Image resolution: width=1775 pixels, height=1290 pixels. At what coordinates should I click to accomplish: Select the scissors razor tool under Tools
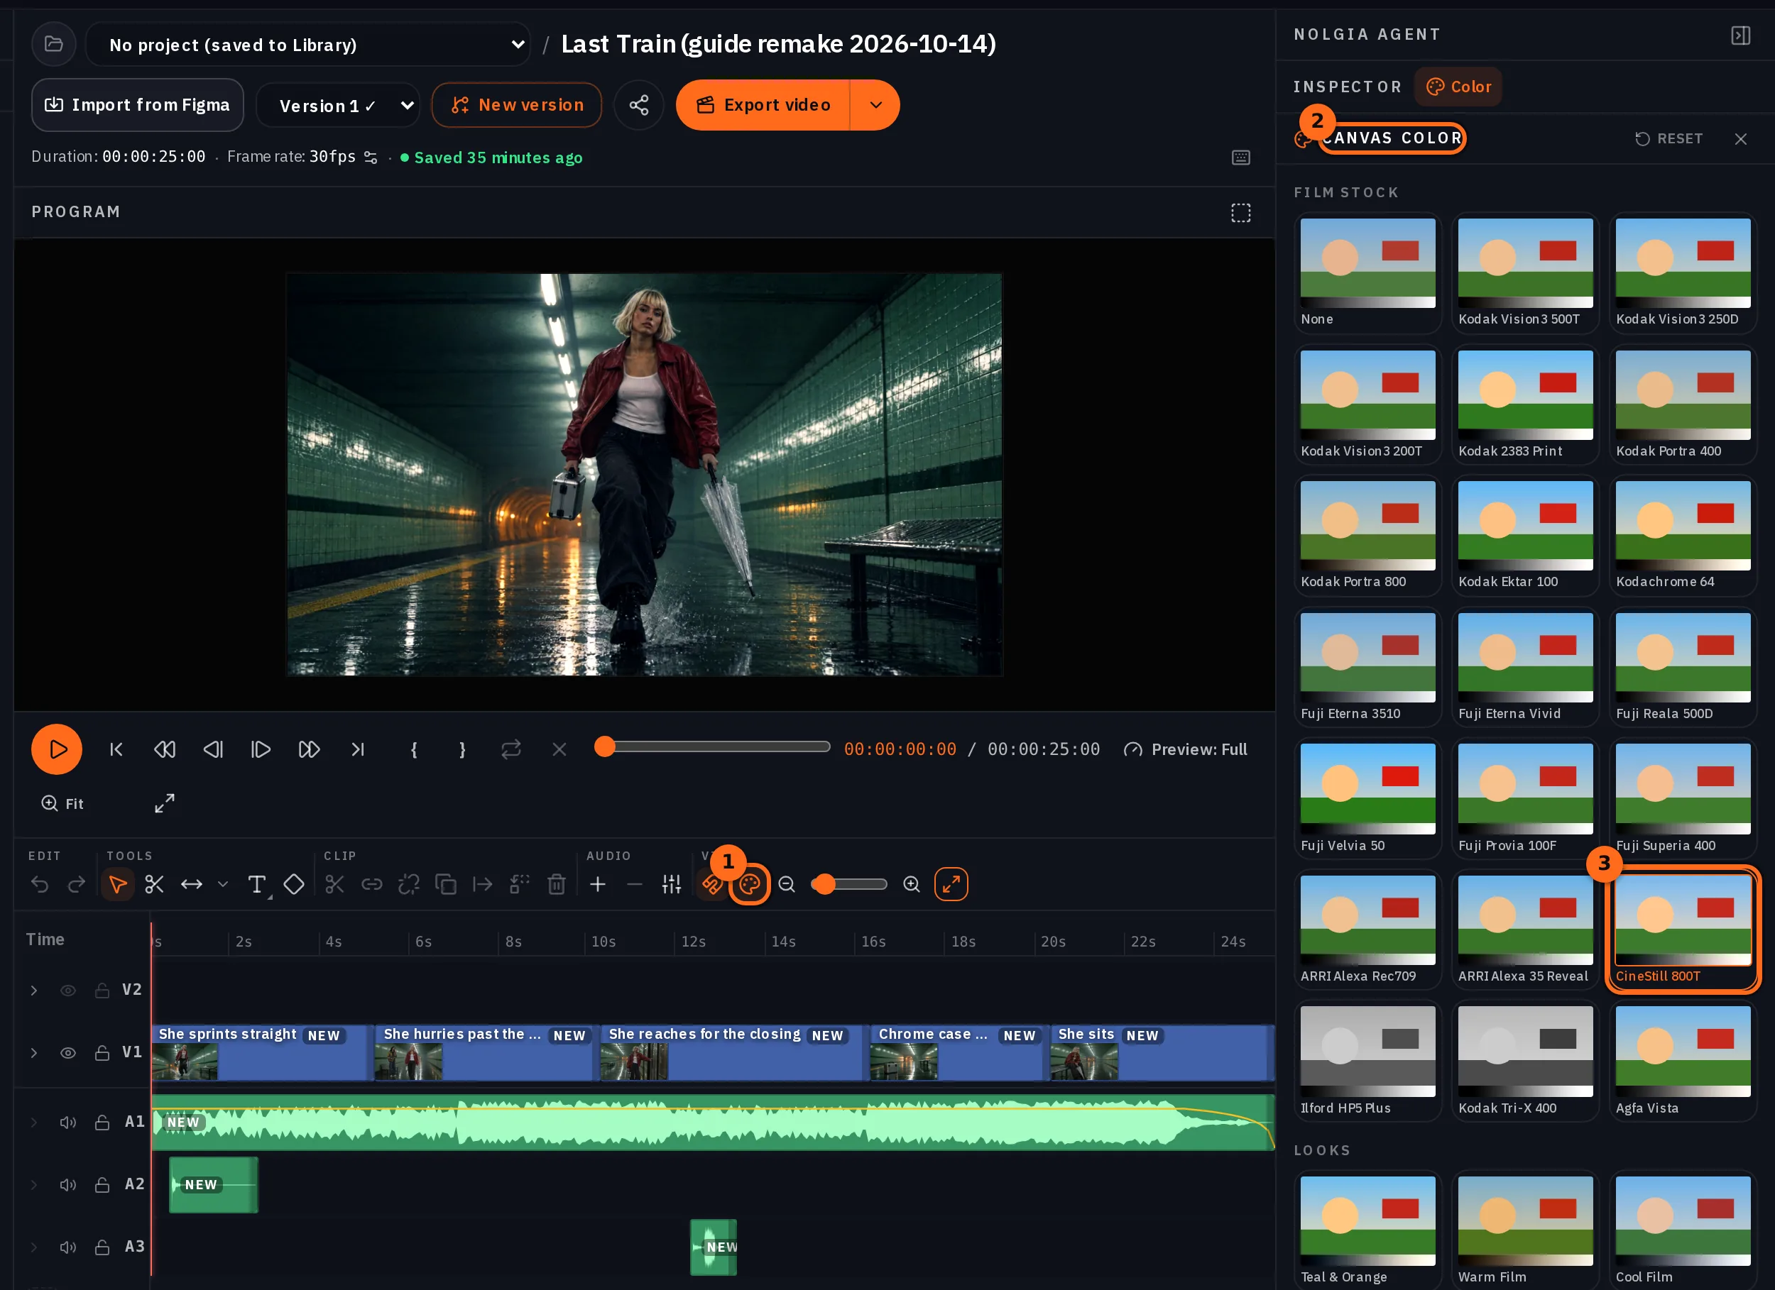click(x=154, y=884)
